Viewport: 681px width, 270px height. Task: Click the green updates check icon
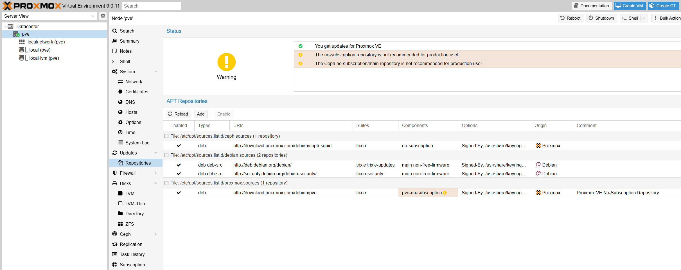click(x=301, y=46)
